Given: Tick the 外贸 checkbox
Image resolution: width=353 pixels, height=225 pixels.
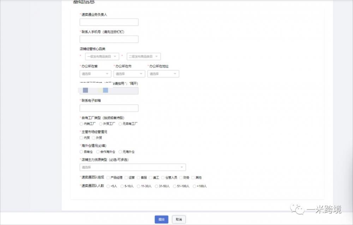Looking at the screenshot, I should 94,138.
